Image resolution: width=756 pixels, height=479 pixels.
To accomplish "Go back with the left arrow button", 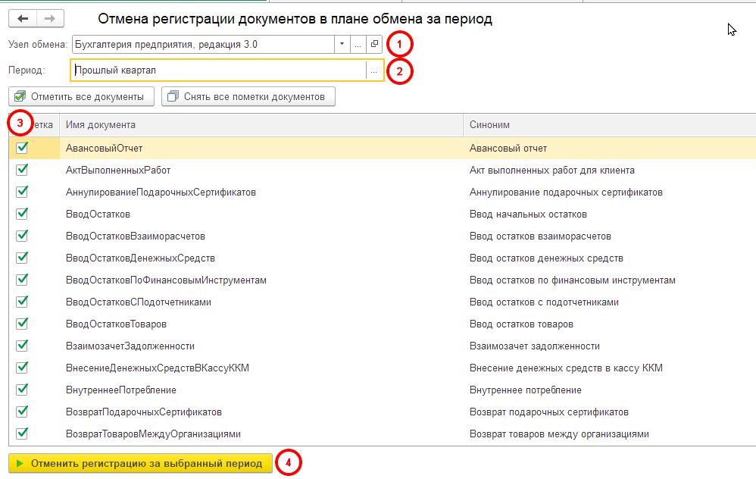I will pyautogui.click(x=23, y=19).
